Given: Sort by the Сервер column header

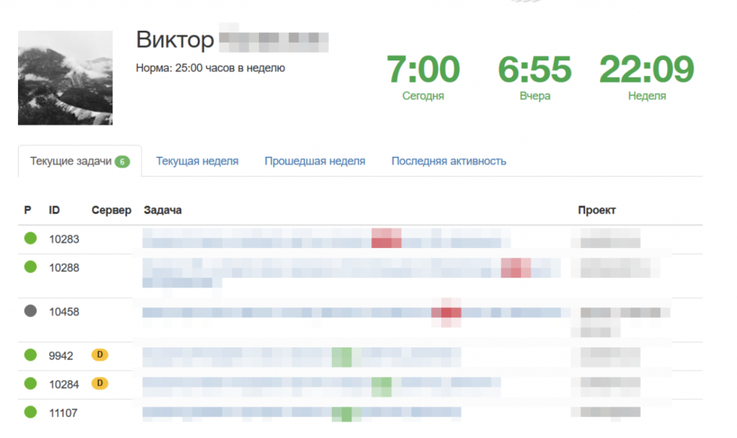Looking at the screenshot, I should [111, 209].
